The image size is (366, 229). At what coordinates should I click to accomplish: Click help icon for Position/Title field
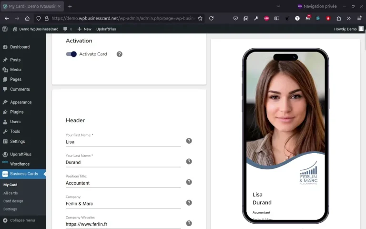click(189, 182)
